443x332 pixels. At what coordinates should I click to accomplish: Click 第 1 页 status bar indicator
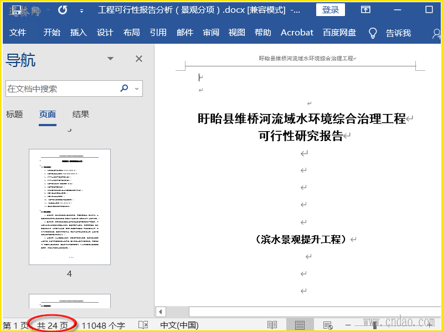click(16, 325)
